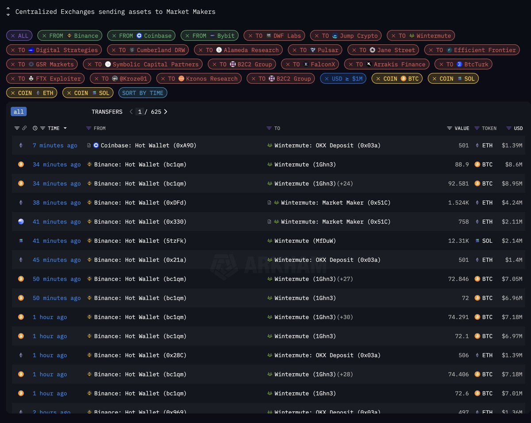
Task: Expand the (+24) addresses in the 92.581 BTC row
Action: point(345,183)
